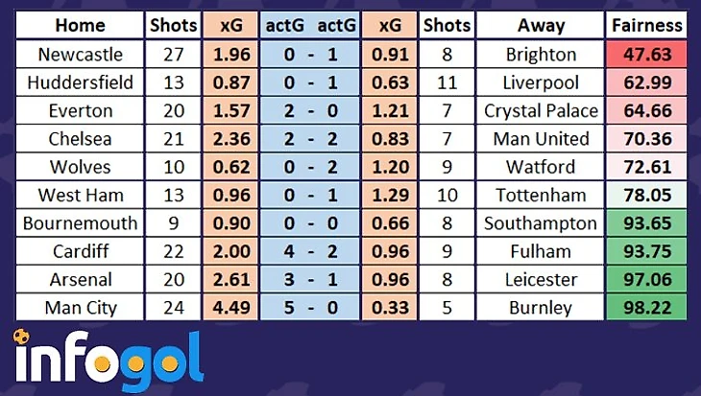Click the Chelsea 2 - 2 score cell
701x396 pixels.
click(x=311, y=139)
